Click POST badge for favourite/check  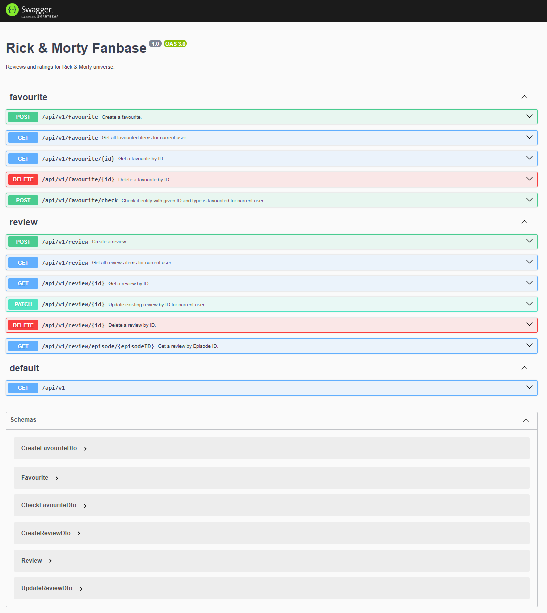pos(23,200)
